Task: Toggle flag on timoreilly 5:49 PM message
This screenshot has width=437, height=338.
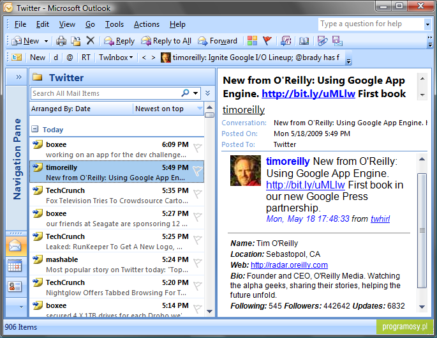Action: pos(198,171)
